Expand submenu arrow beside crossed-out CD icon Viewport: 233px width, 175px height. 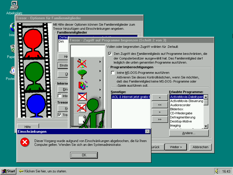(x=100, y=62)
